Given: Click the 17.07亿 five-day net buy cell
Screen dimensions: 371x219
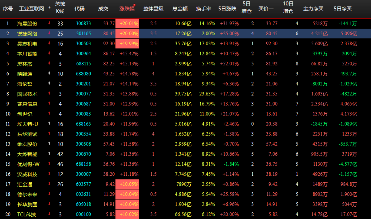Looking at the screenshot, I should coord(349,214).
